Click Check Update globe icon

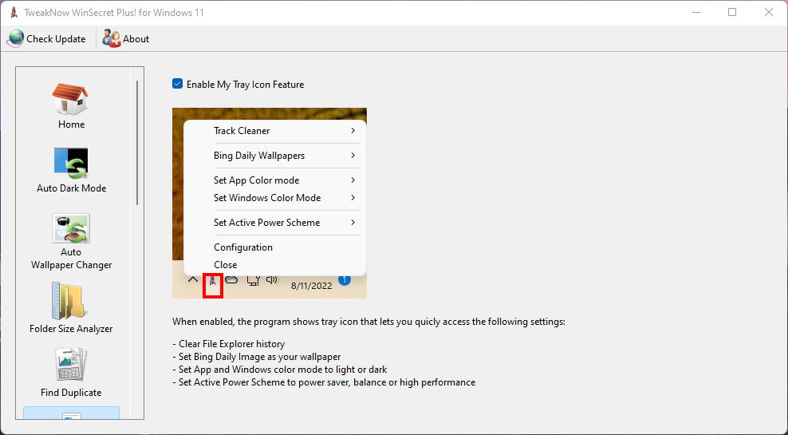tap(16, 39)
